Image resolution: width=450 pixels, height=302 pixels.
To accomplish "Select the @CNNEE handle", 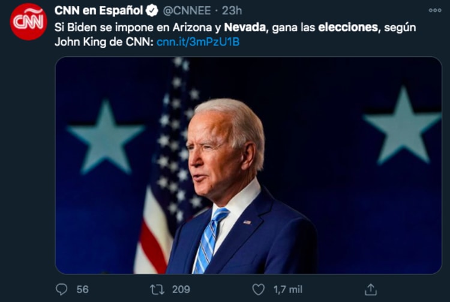I will [189, 11].
